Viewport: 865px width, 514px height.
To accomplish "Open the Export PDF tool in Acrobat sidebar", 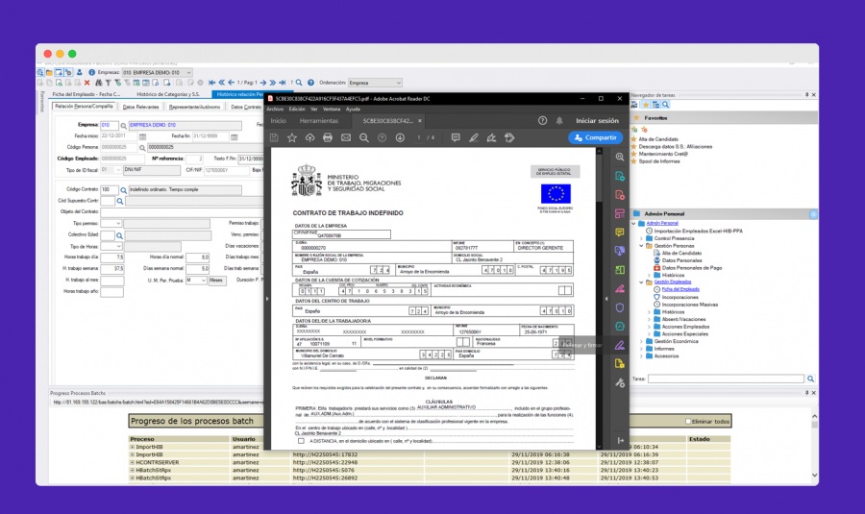I will 620,176.
